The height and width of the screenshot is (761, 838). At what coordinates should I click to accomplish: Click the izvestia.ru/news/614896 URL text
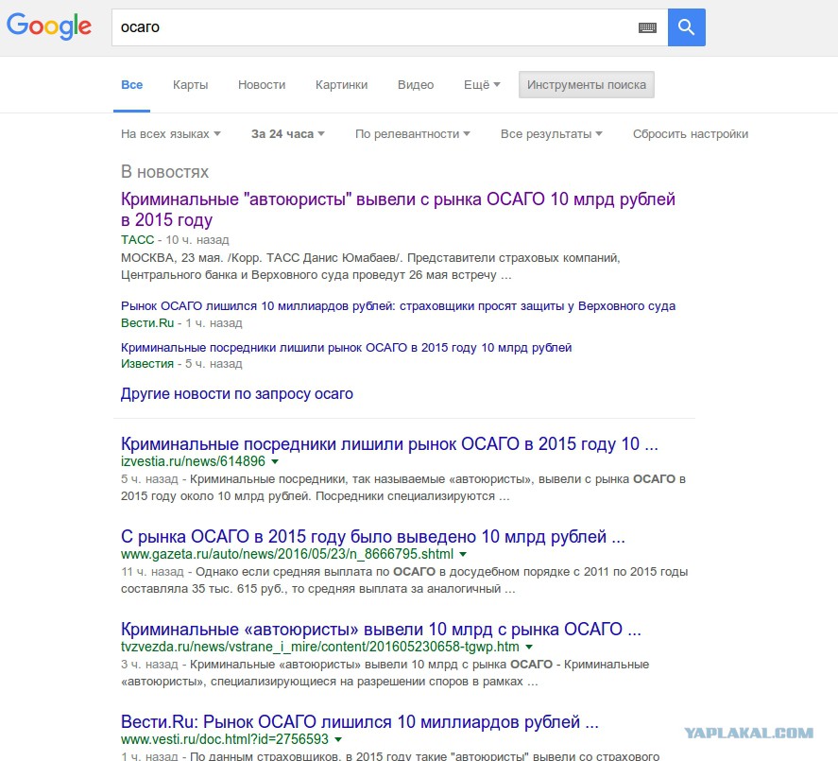pos(193,461)
